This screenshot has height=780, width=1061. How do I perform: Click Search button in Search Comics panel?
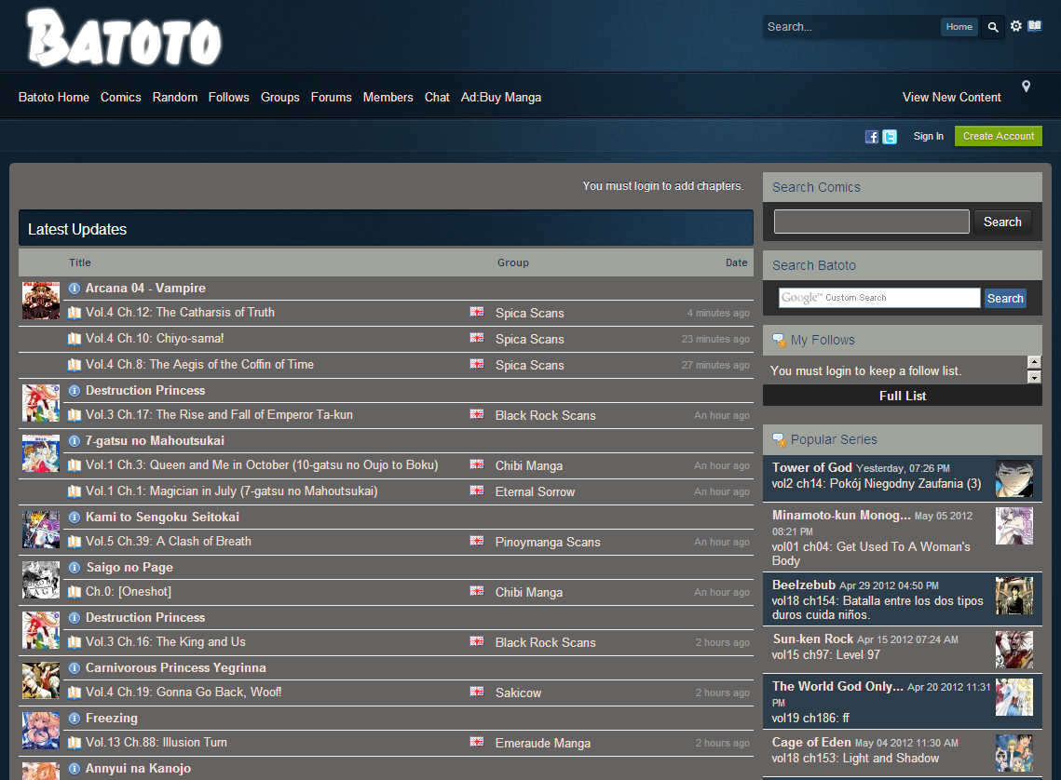click(x=1002, y=222)
